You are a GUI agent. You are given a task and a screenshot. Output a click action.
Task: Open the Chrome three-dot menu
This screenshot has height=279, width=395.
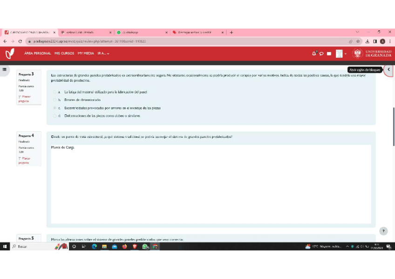click(x=390, y=41)
